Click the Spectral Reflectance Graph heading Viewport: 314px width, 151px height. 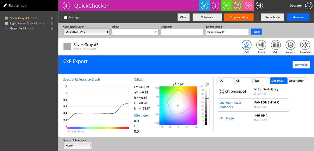click(x=81, y=80)
